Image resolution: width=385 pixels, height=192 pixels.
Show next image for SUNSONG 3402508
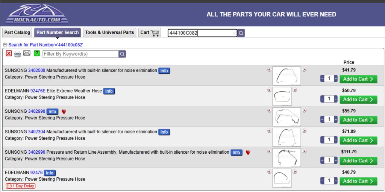pos(304,70)
